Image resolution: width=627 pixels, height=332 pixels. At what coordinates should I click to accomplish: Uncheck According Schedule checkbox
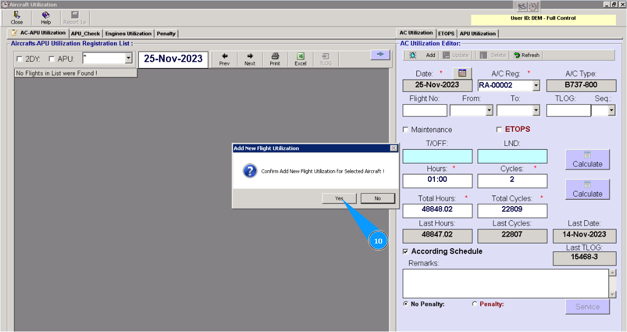(405, 251)
